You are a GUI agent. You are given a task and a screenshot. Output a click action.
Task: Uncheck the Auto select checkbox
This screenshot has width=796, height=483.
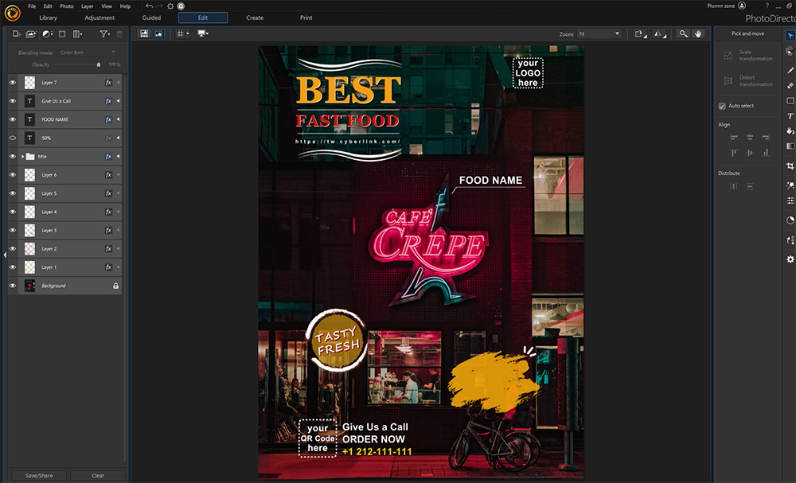point(722,106)
